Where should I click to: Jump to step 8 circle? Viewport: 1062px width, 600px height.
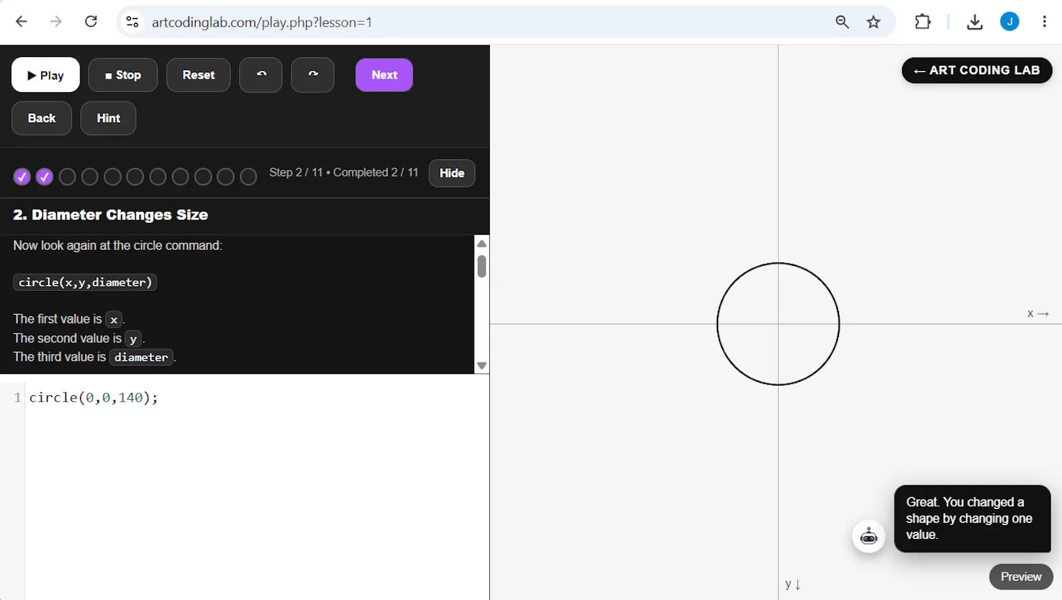pos(180,177)
